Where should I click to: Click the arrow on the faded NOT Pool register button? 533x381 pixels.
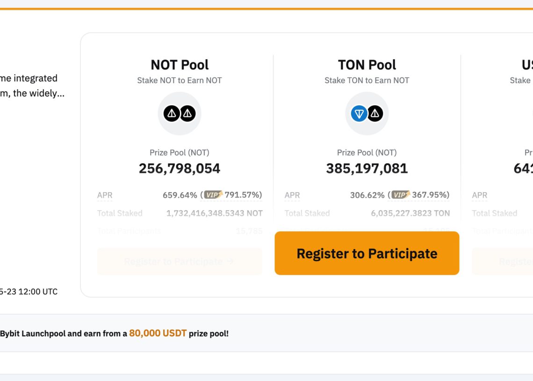pyautogui.click(x=230, y=261)
